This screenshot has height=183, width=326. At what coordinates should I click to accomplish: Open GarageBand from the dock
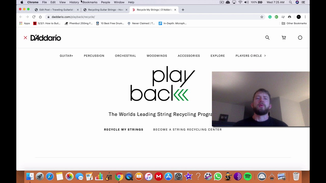pos(109,176)
